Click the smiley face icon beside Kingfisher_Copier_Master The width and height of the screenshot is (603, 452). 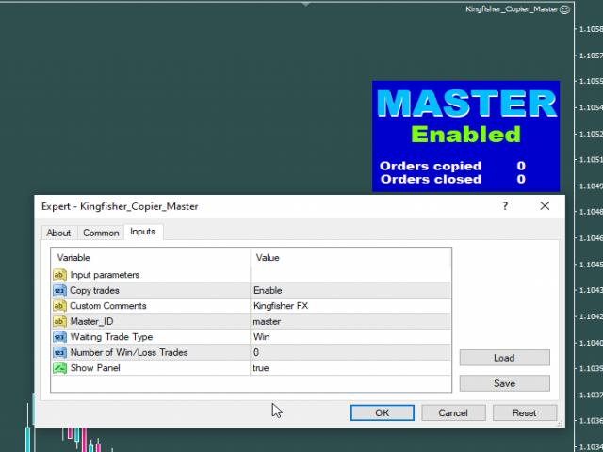[564, 9]
